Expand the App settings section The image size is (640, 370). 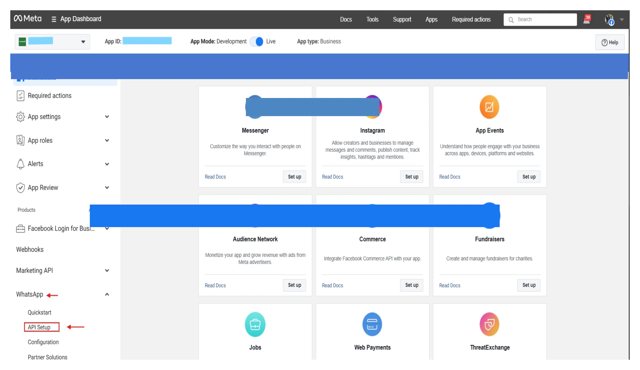click(x=107, y=117)
